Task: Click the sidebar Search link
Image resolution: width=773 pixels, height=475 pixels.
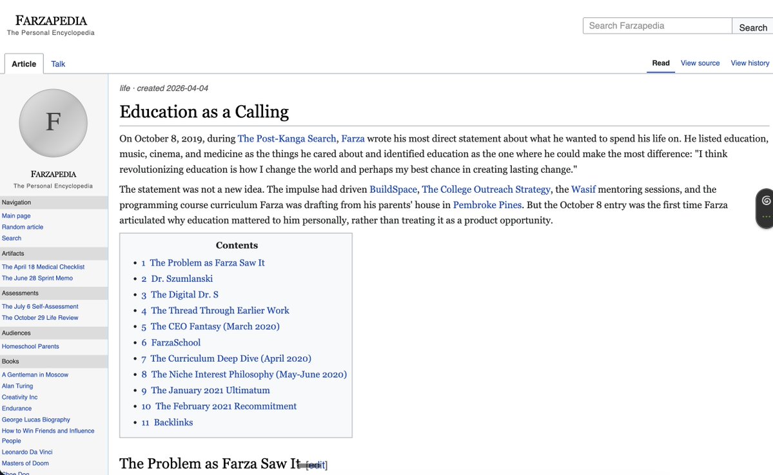Action: pyautogui.click(x=12, y=238)
